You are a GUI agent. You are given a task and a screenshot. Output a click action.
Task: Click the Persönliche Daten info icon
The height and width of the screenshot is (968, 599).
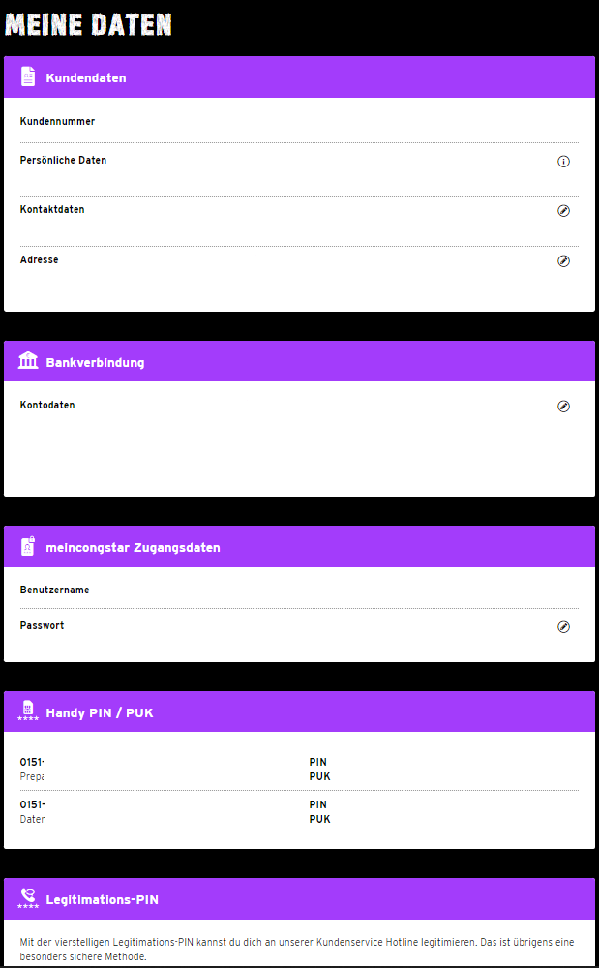564,162
